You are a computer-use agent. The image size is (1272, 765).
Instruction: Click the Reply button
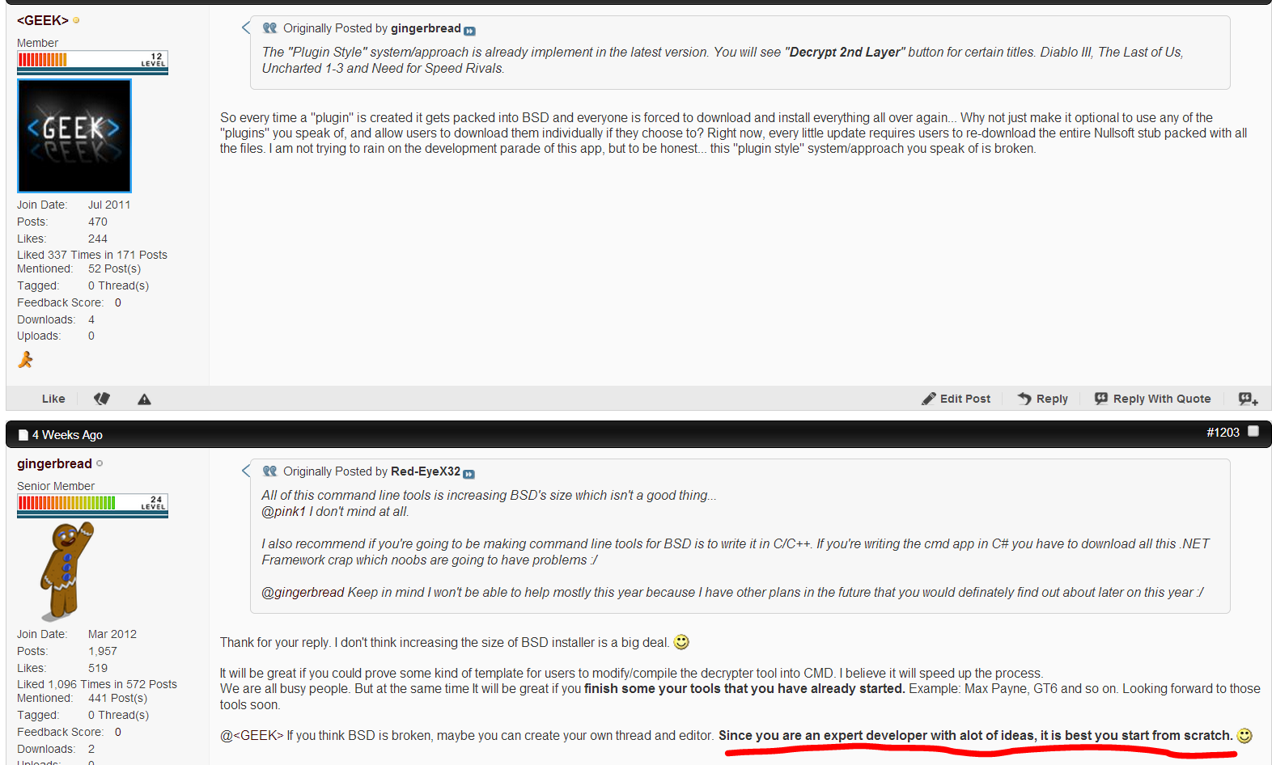(1042, 399)
